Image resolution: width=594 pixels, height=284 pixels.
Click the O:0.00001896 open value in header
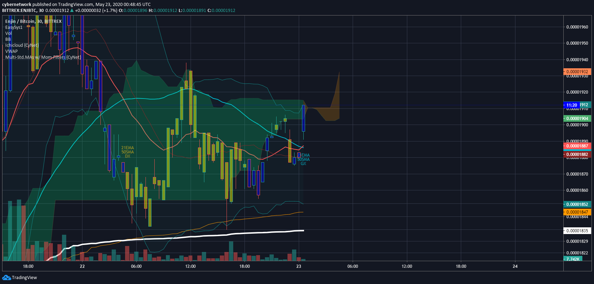tap(133, 11)
